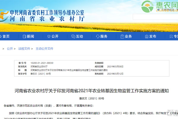178x119 pixels.
Task: Open the 首页 home navigation item
Action: point(4,36)
